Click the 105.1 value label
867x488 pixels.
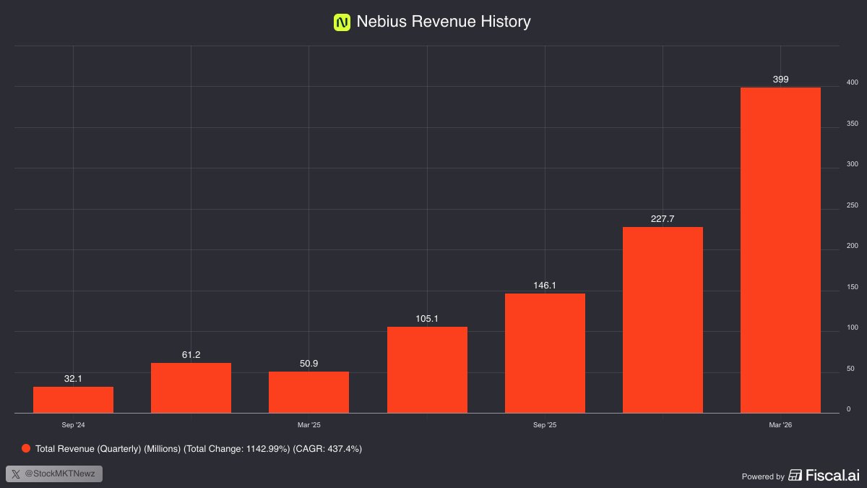[427, 318]
